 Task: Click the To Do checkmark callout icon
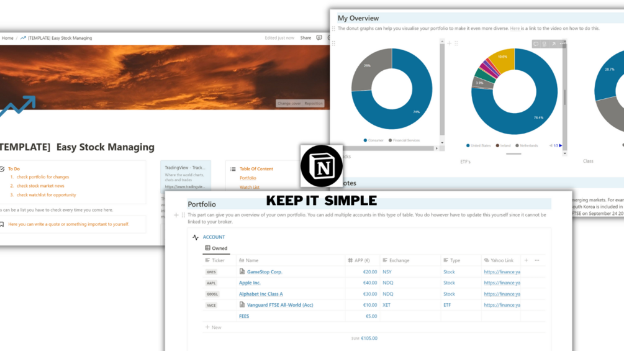tap(2, 169)
